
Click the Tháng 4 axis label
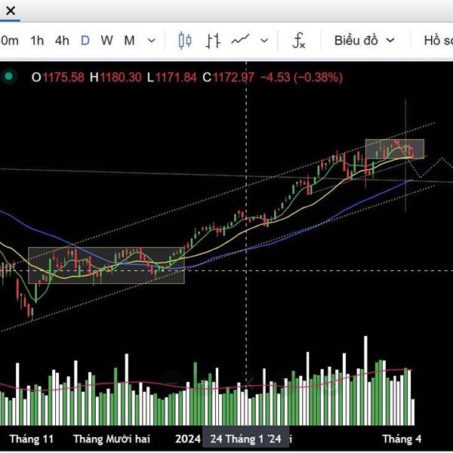(402, 439)
